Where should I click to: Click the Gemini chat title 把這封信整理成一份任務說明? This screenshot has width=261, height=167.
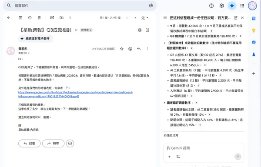[x=200, y=18]
